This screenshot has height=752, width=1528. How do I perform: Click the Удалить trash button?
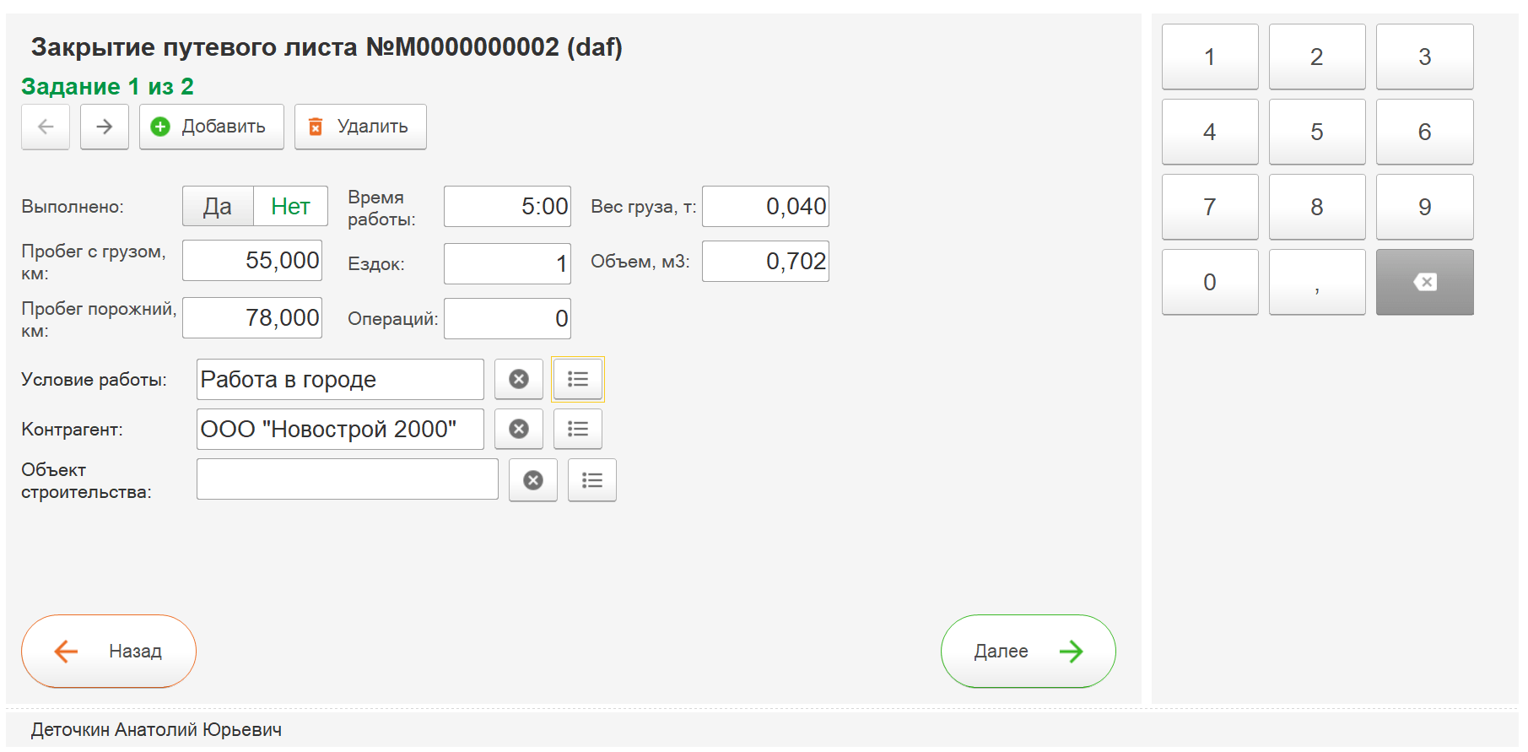point(360,127)
